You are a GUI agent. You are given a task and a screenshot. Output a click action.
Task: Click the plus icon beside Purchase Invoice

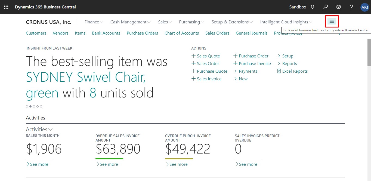(235, 63)
